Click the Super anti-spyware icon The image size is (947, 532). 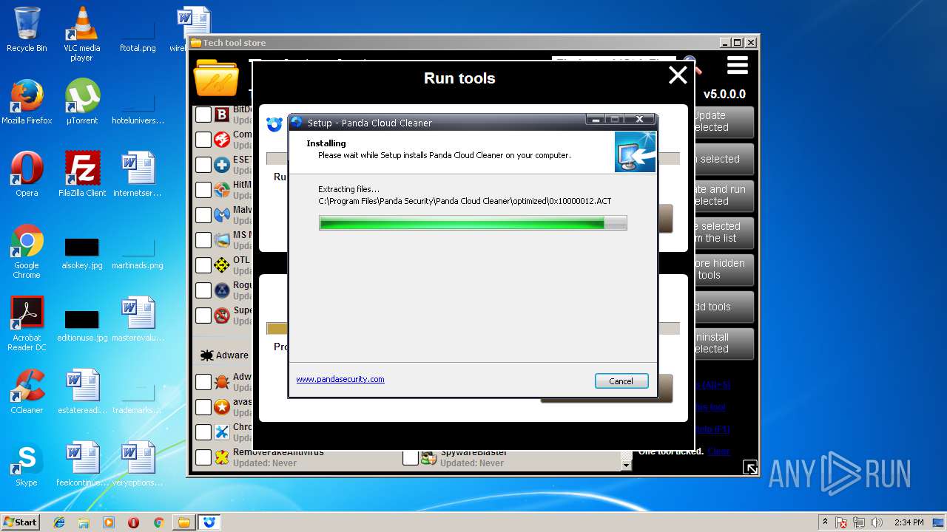click(x=222, y=316)
